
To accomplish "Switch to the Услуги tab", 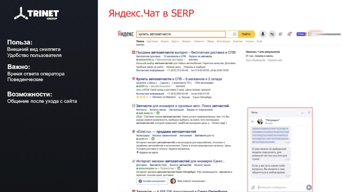I will pos(250,41).
